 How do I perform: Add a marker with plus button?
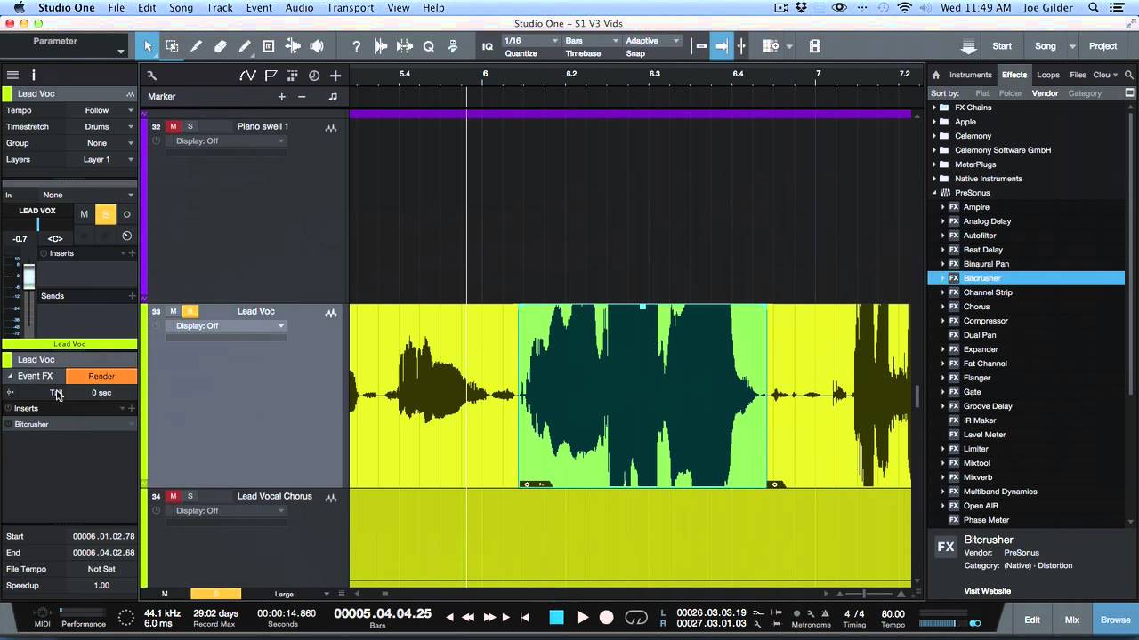281,96
